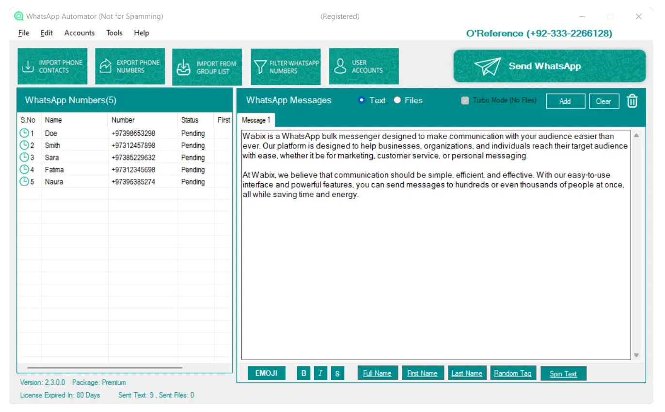The image size is (665, 412).
Task: Click the S.No column header
Action: tap(29, 120)
